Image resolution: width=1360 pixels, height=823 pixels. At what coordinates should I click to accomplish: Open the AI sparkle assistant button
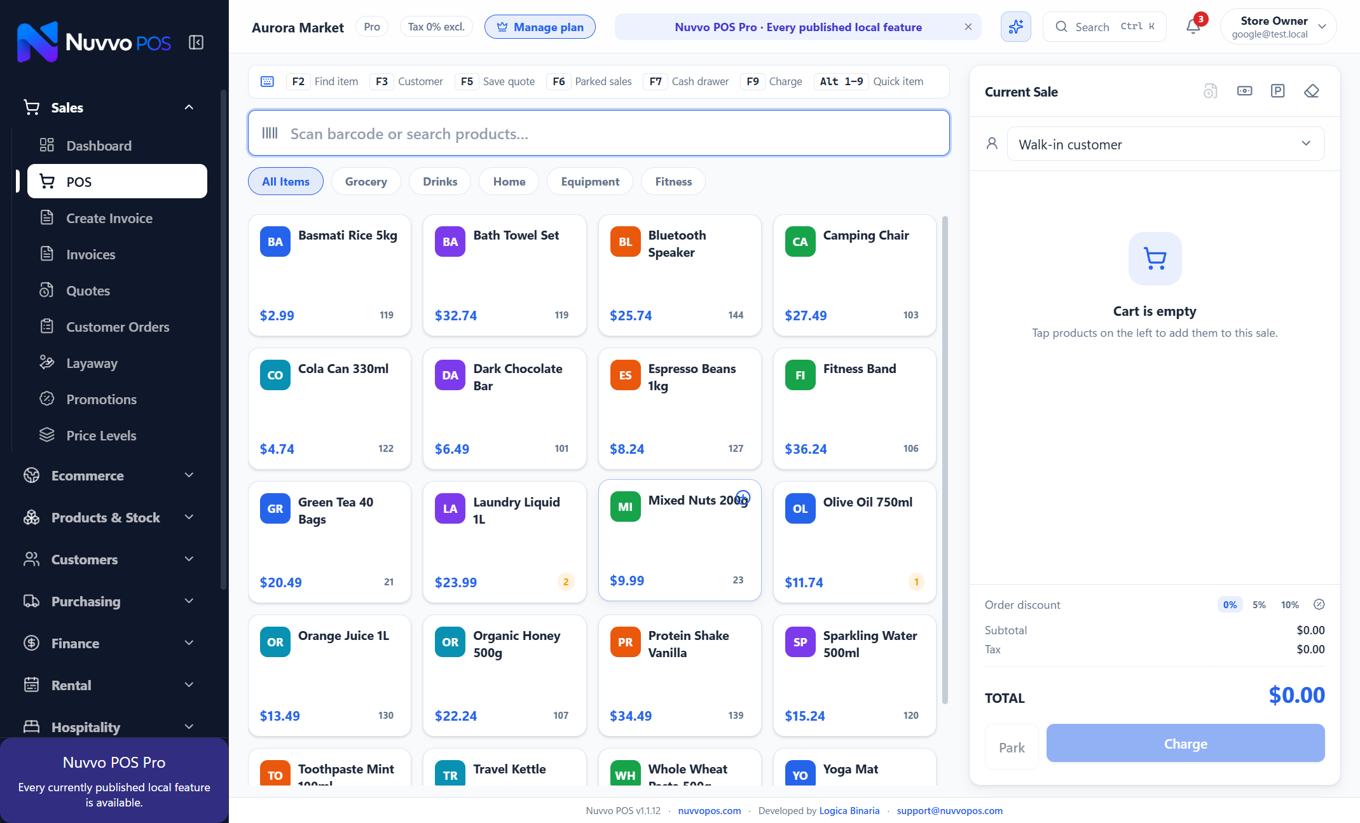(1015, 27)
